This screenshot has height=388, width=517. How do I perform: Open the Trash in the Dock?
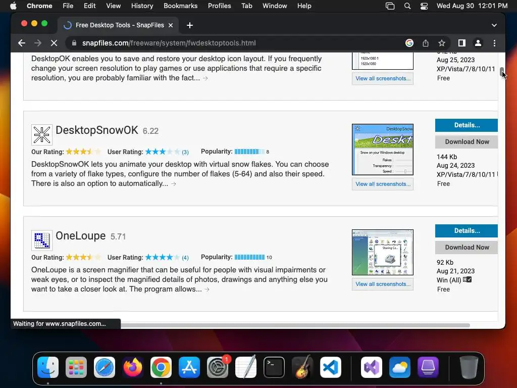pos(469,367)
